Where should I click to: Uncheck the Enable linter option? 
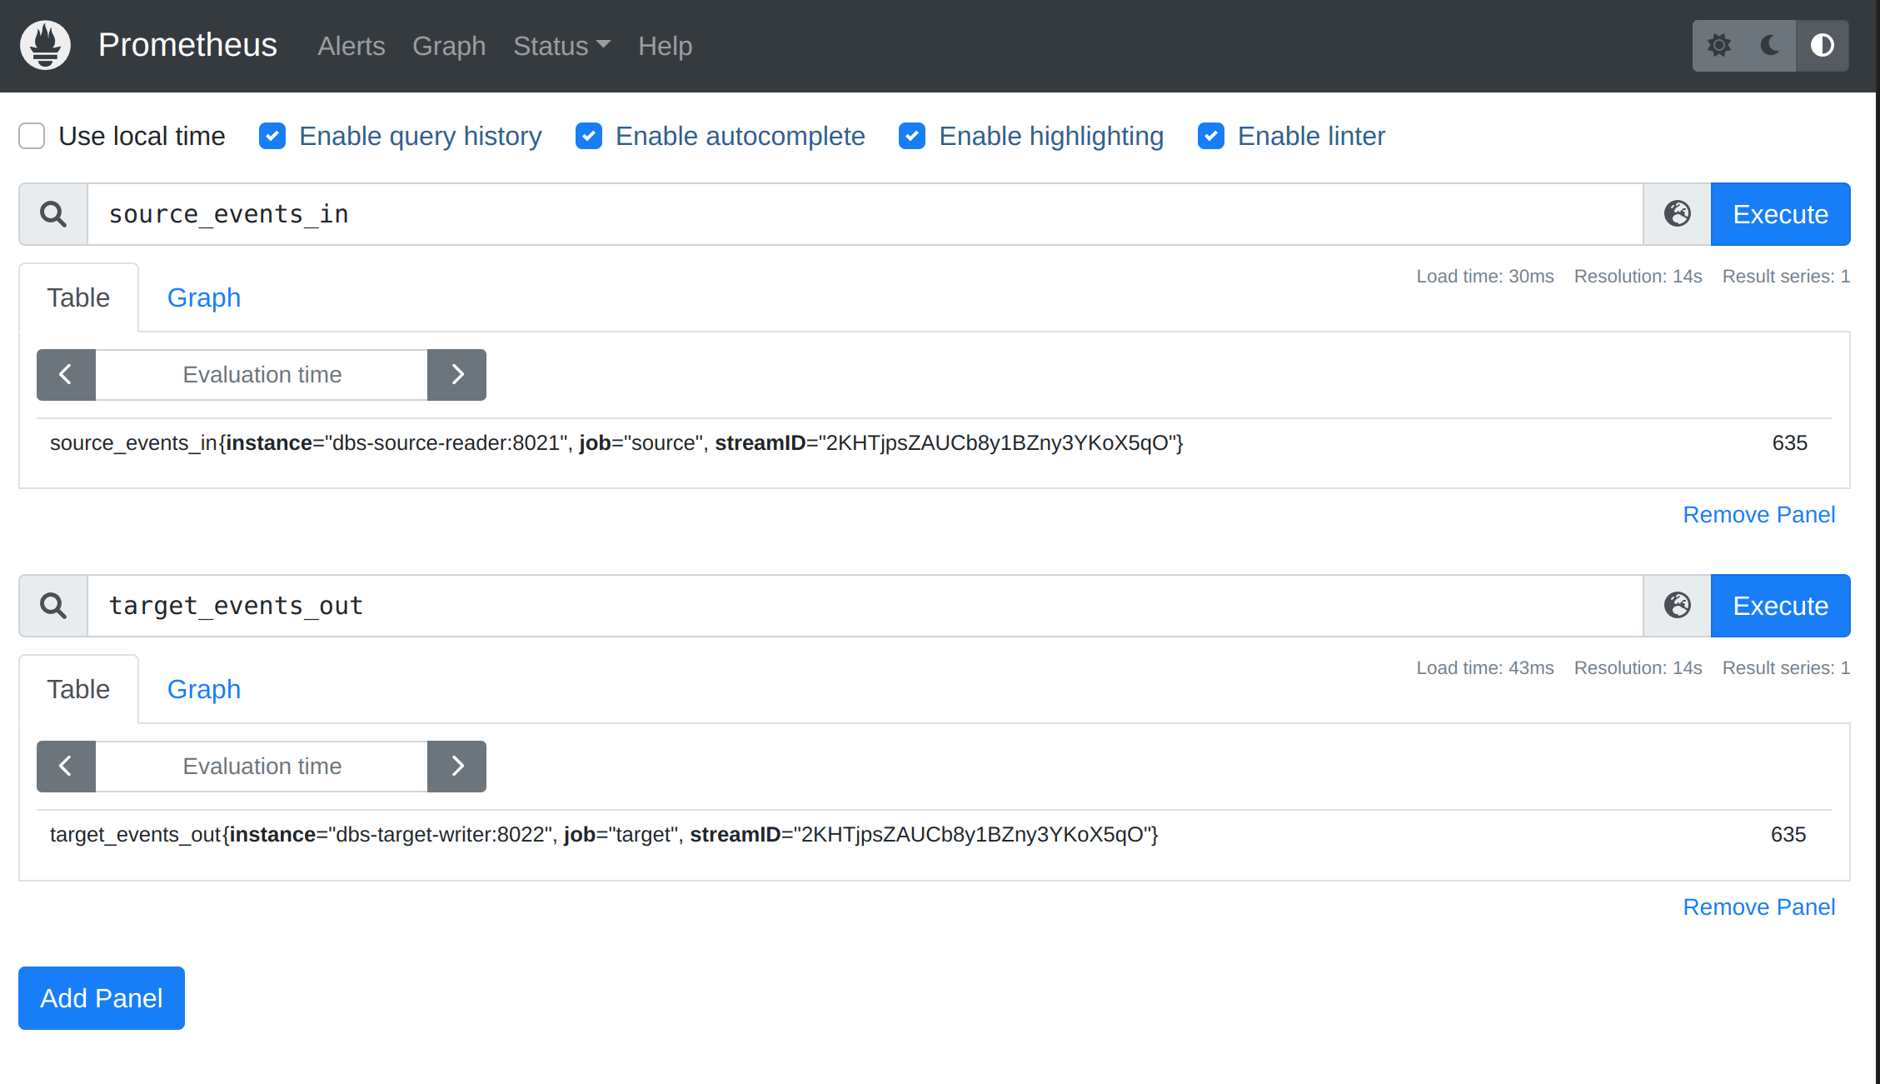[x=1211, y=135]
